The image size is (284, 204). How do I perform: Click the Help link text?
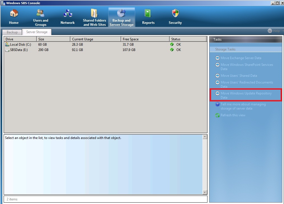point(276,31)
